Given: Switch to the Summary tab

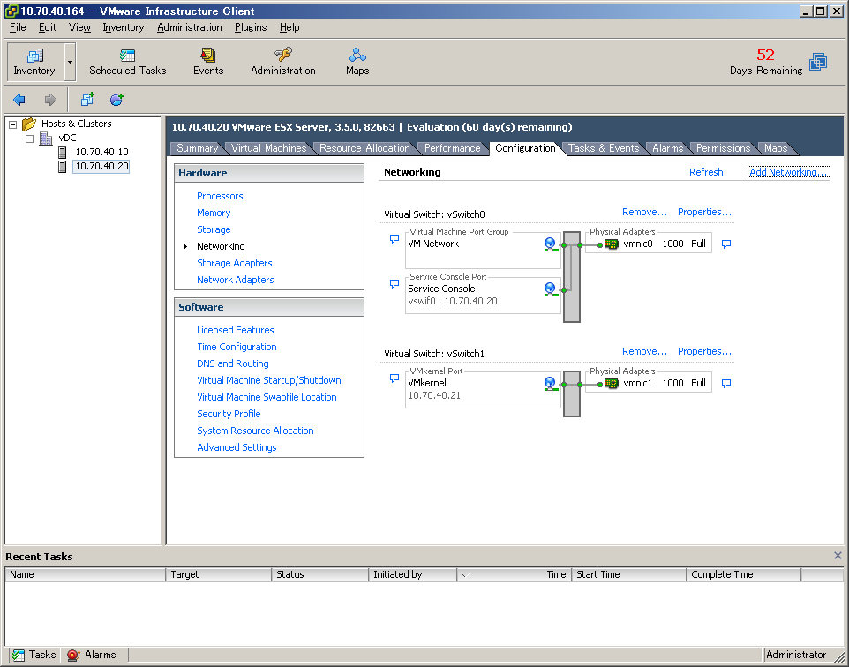Looking at the screenshot, I should 197,148.
